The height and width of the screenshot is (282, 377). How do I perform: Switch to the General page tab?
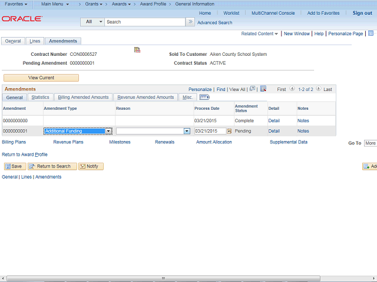click(x=13, y=41)
